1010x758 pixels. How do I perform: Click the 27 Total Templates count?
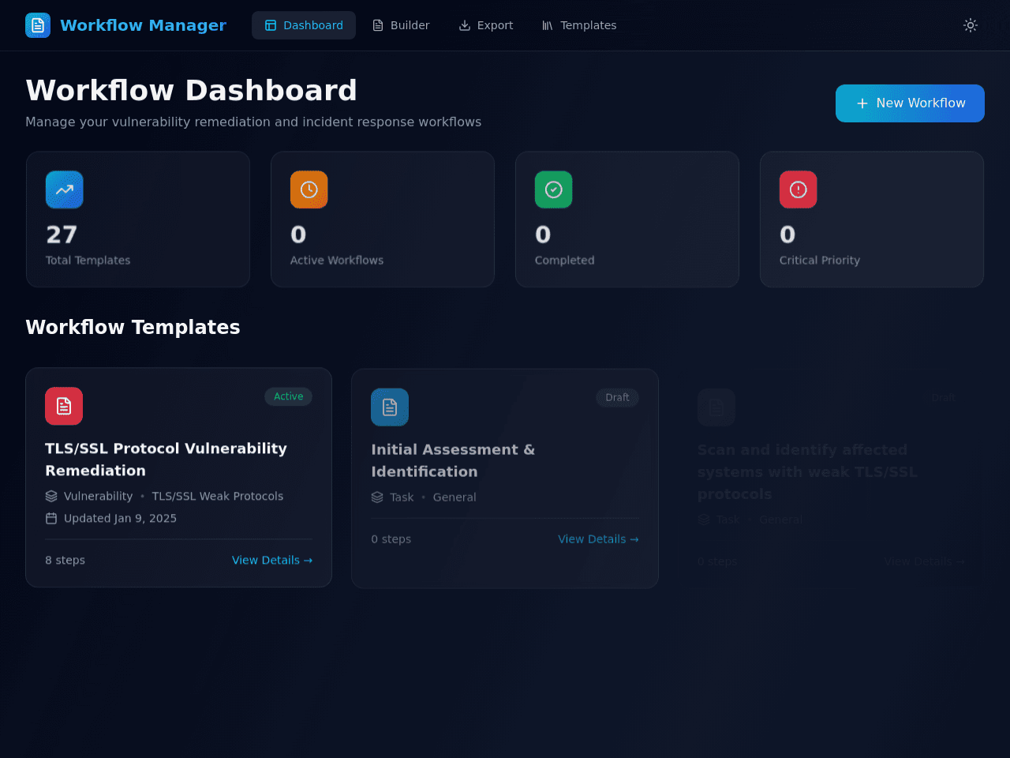(x=62, y=235)
